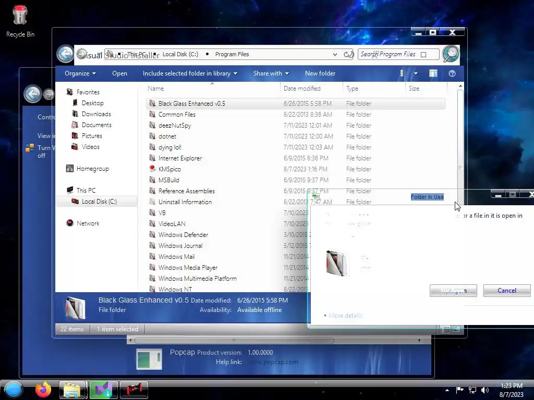Open File Explorer taskbar button

(x=72, y=390)
